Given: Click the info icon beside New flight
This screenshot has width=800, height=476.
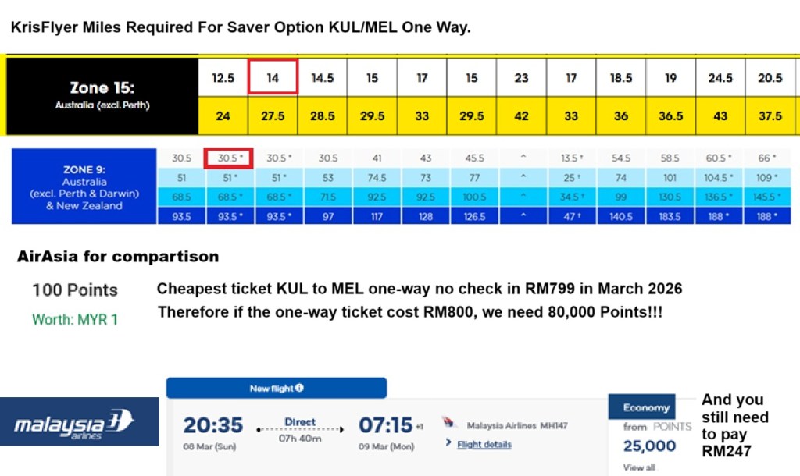Looking at the screenshot, I should point(299,388).
